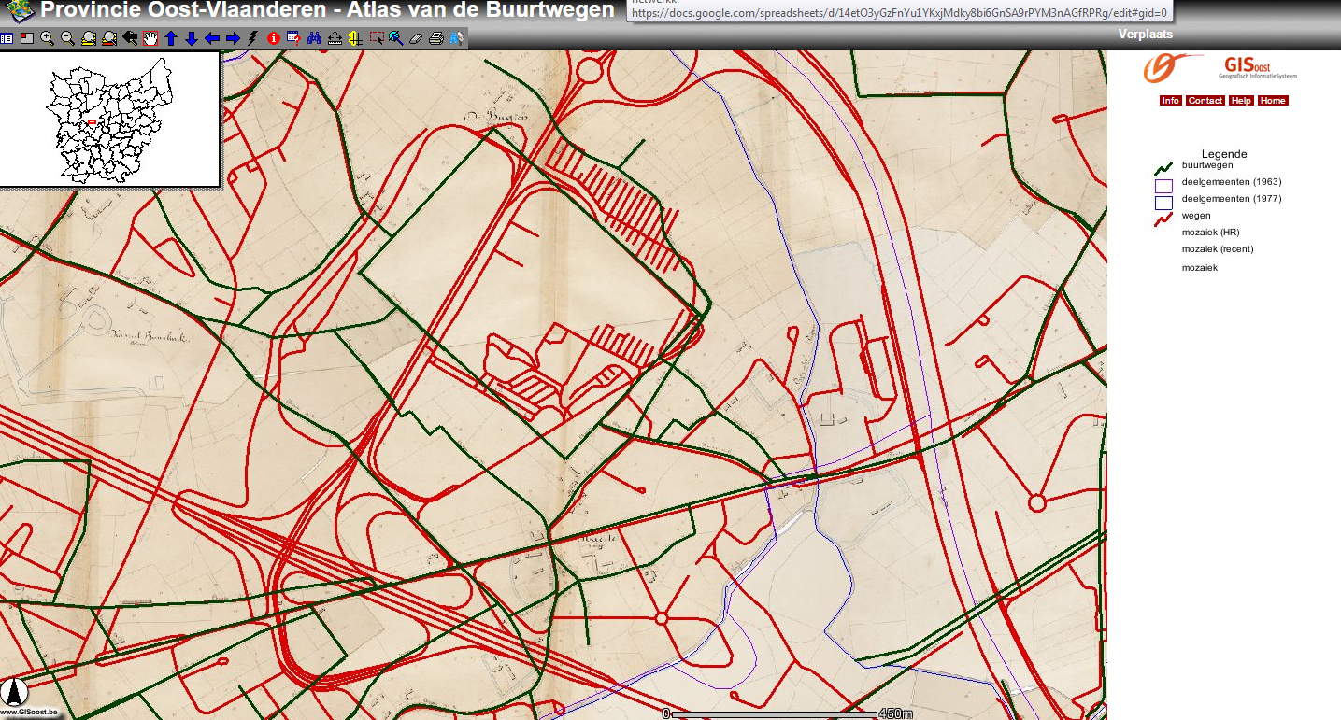Go to the Home page button
The image size is (1341, 720).
coord(1272,101)
